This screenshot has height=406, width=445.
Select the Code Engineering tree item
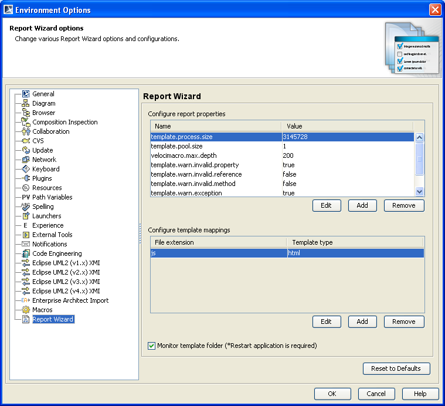coord(57,253)
